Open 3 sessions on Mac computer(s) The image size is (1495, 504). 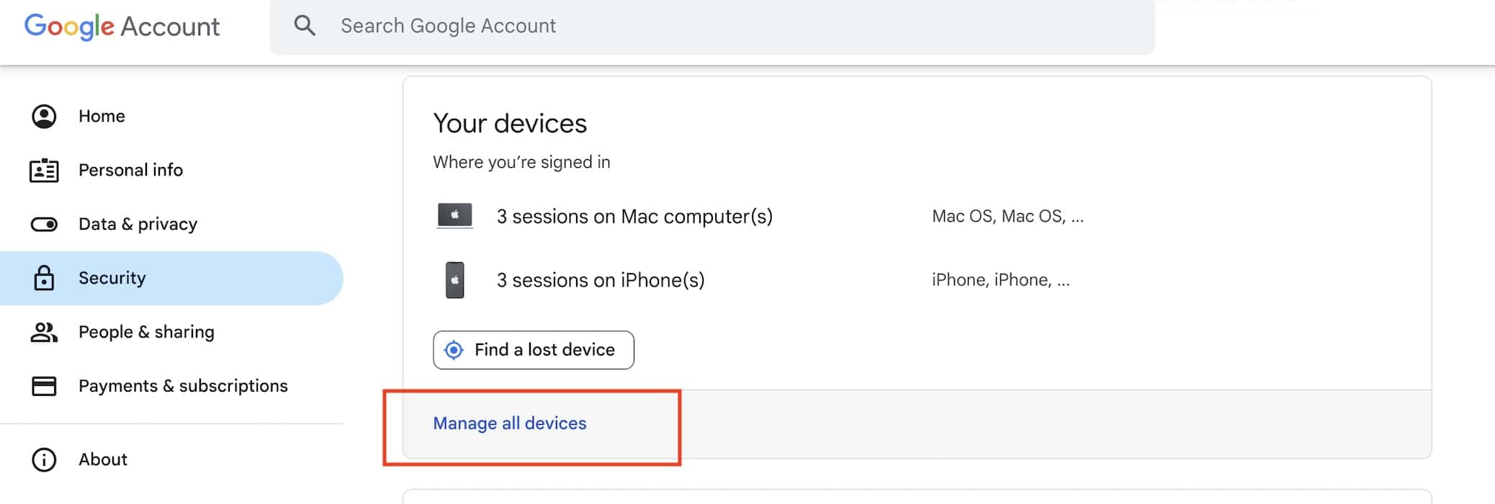click(x=634, y=216)
